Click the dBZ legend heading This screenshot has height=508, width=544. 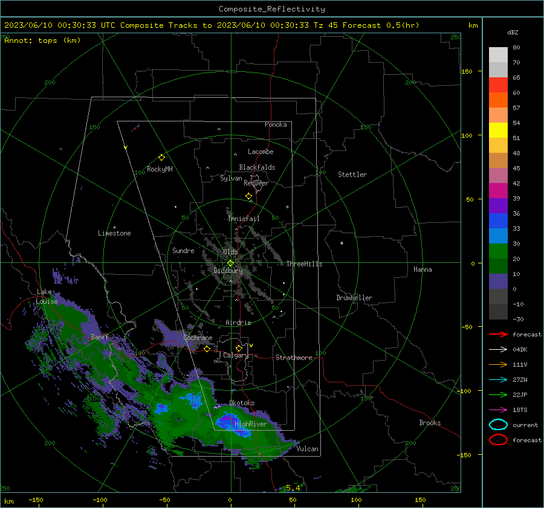point(513,32)
